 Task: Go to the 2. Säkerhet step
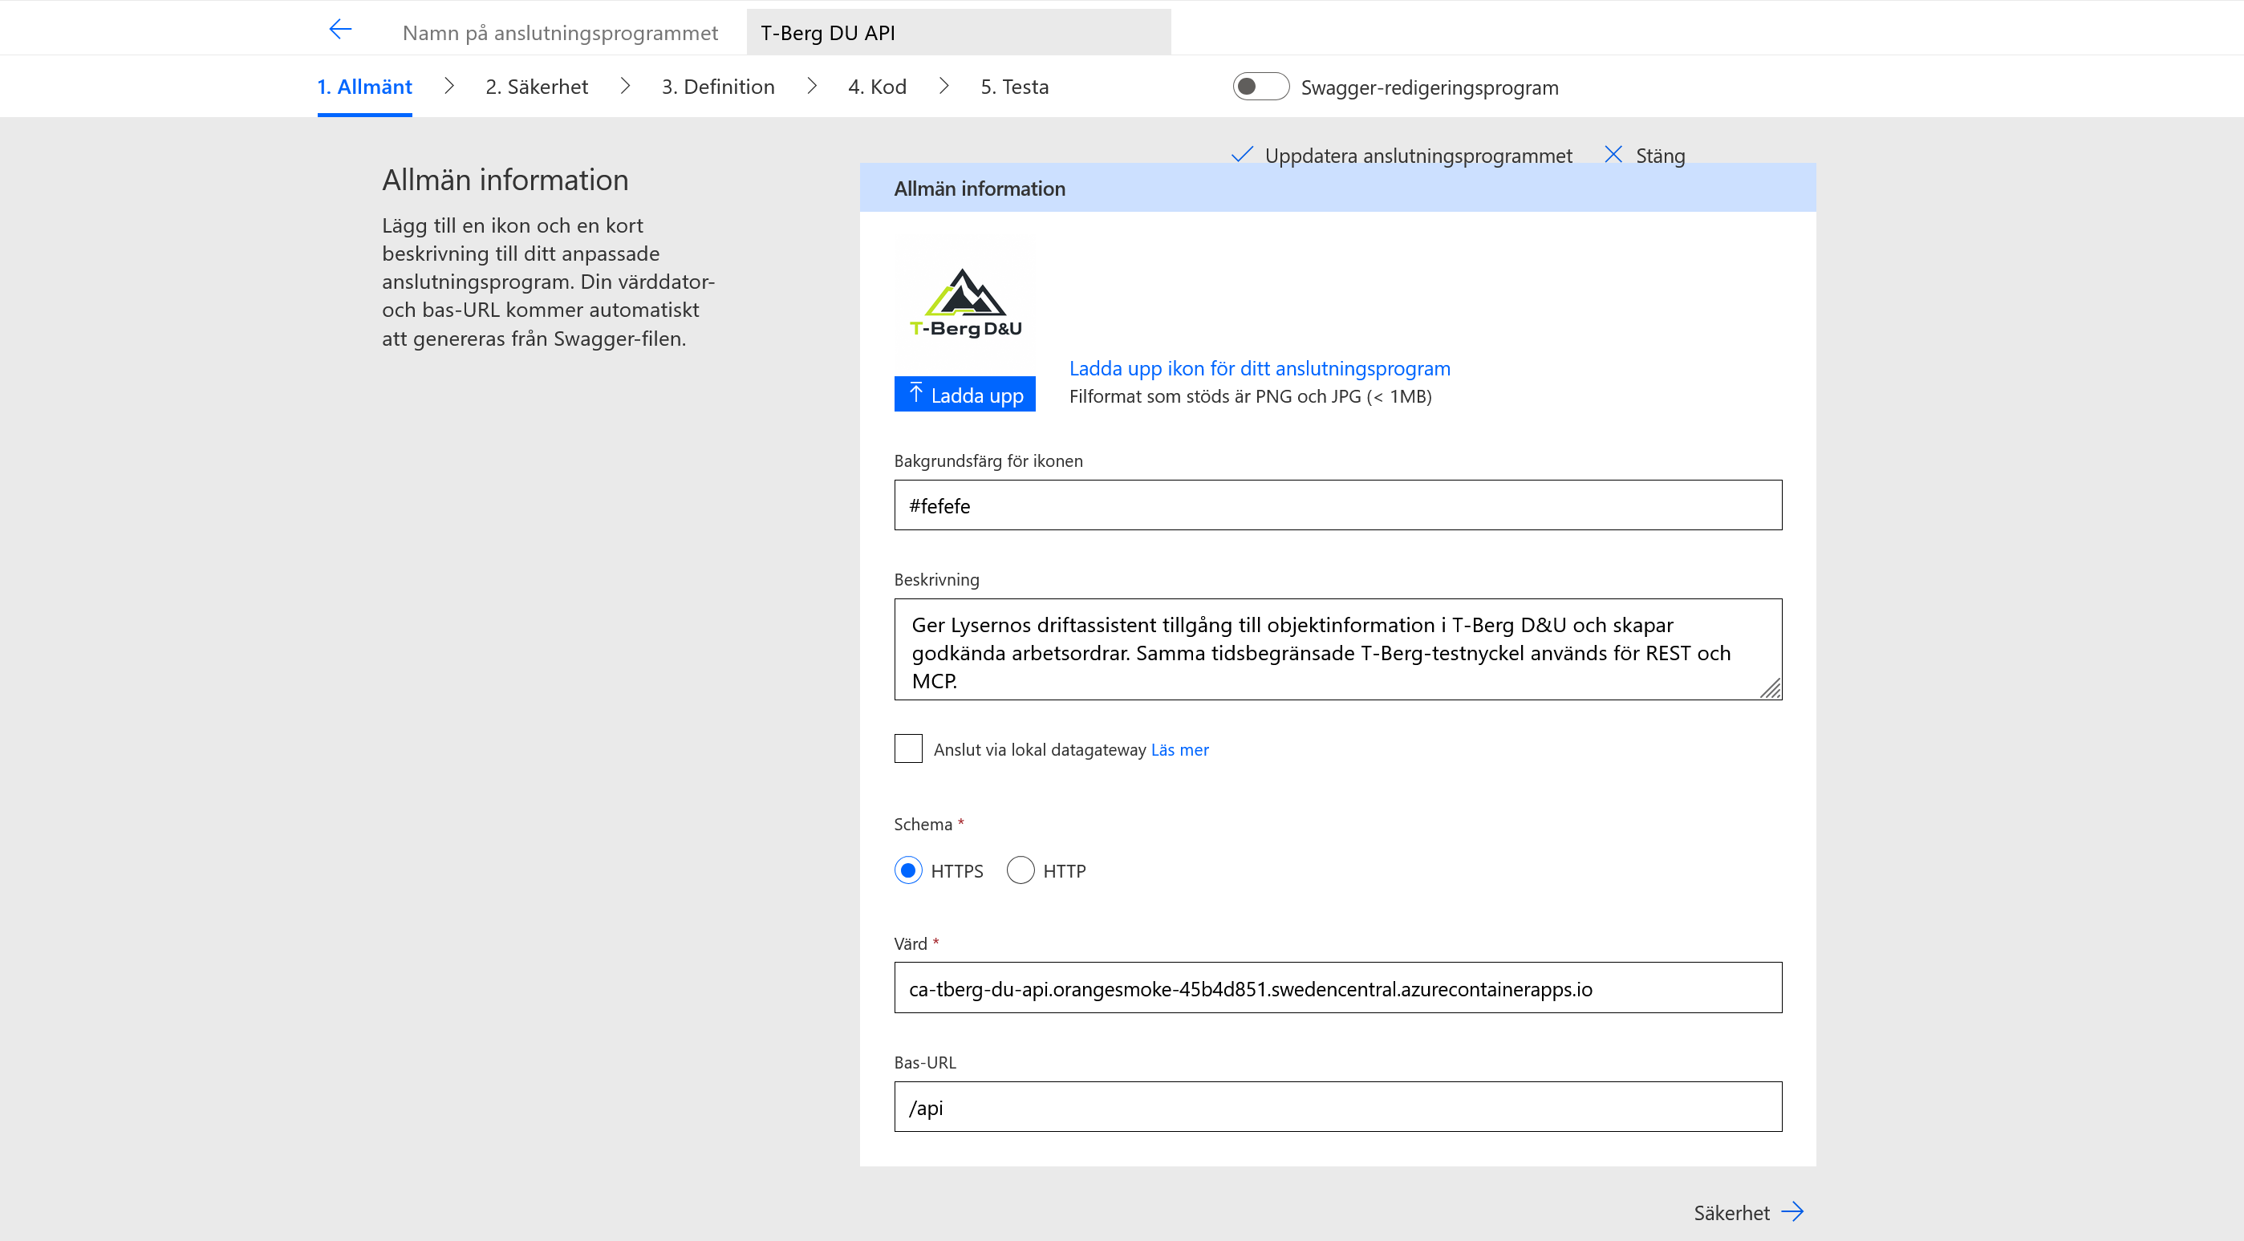pos(537,87)
